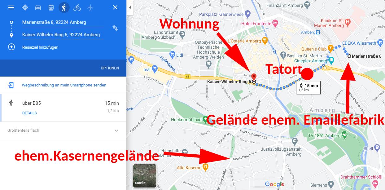Screen dimensions: 385x190
Task: Collapse side panel with arrow tab
Action: tap(130, 7)
